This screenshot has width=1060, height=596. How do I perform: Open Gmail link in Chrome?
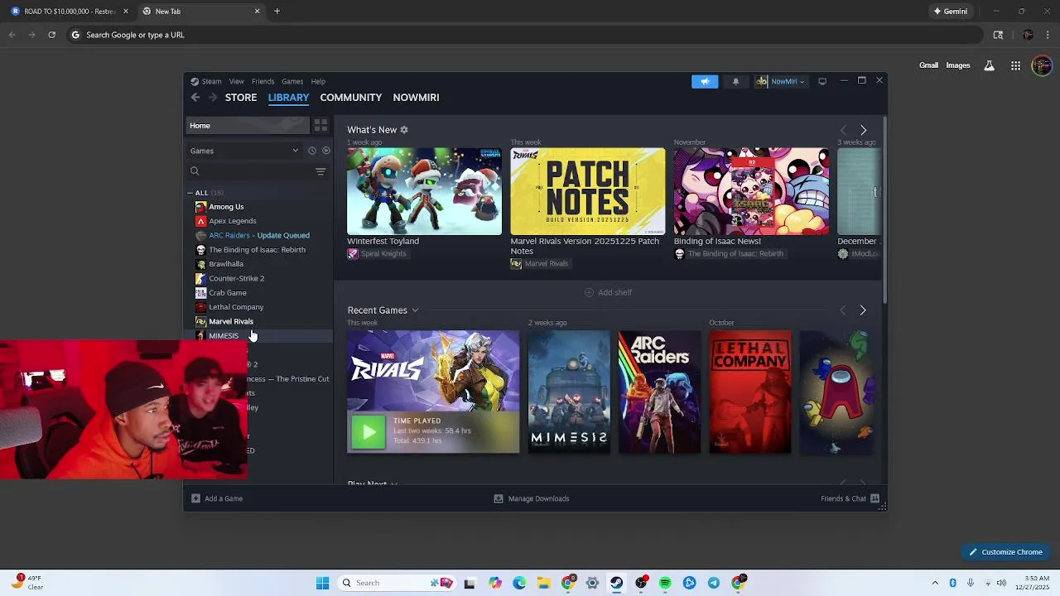tap(928, 65)
